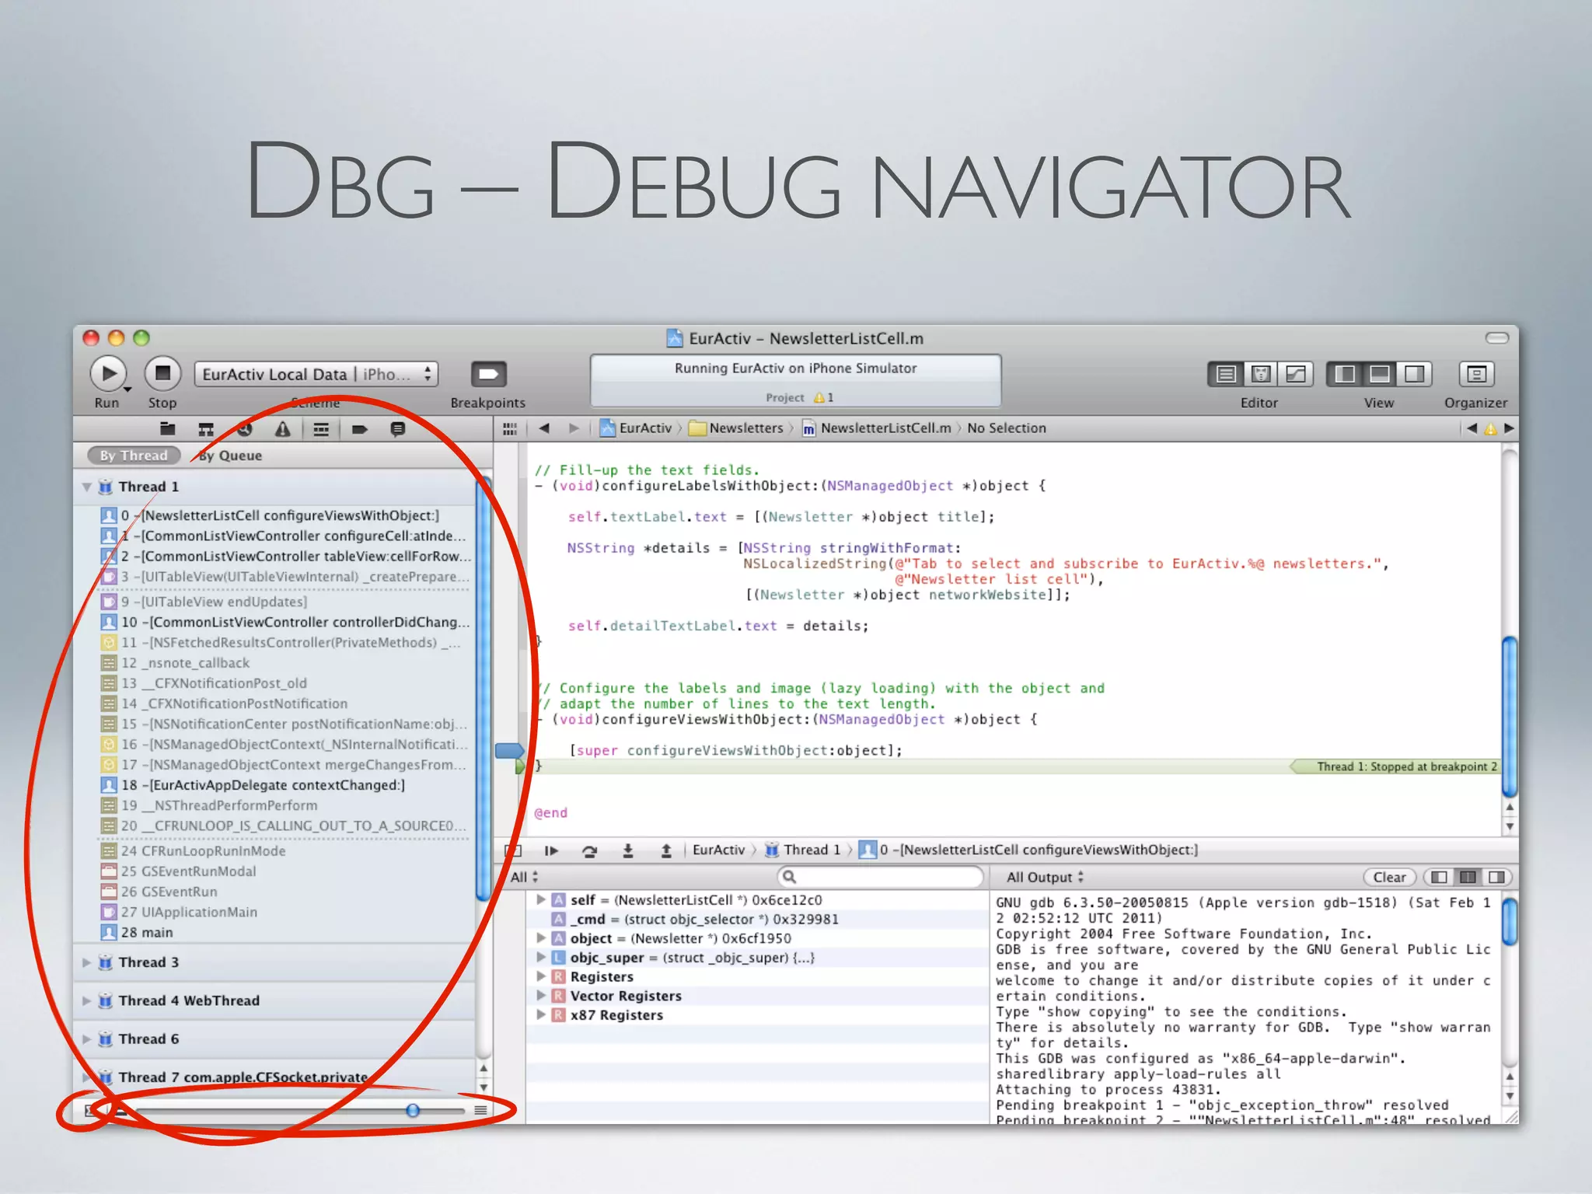Show both variables and console
This screenshot has width=1592, height=1194.
point(1468,877)
